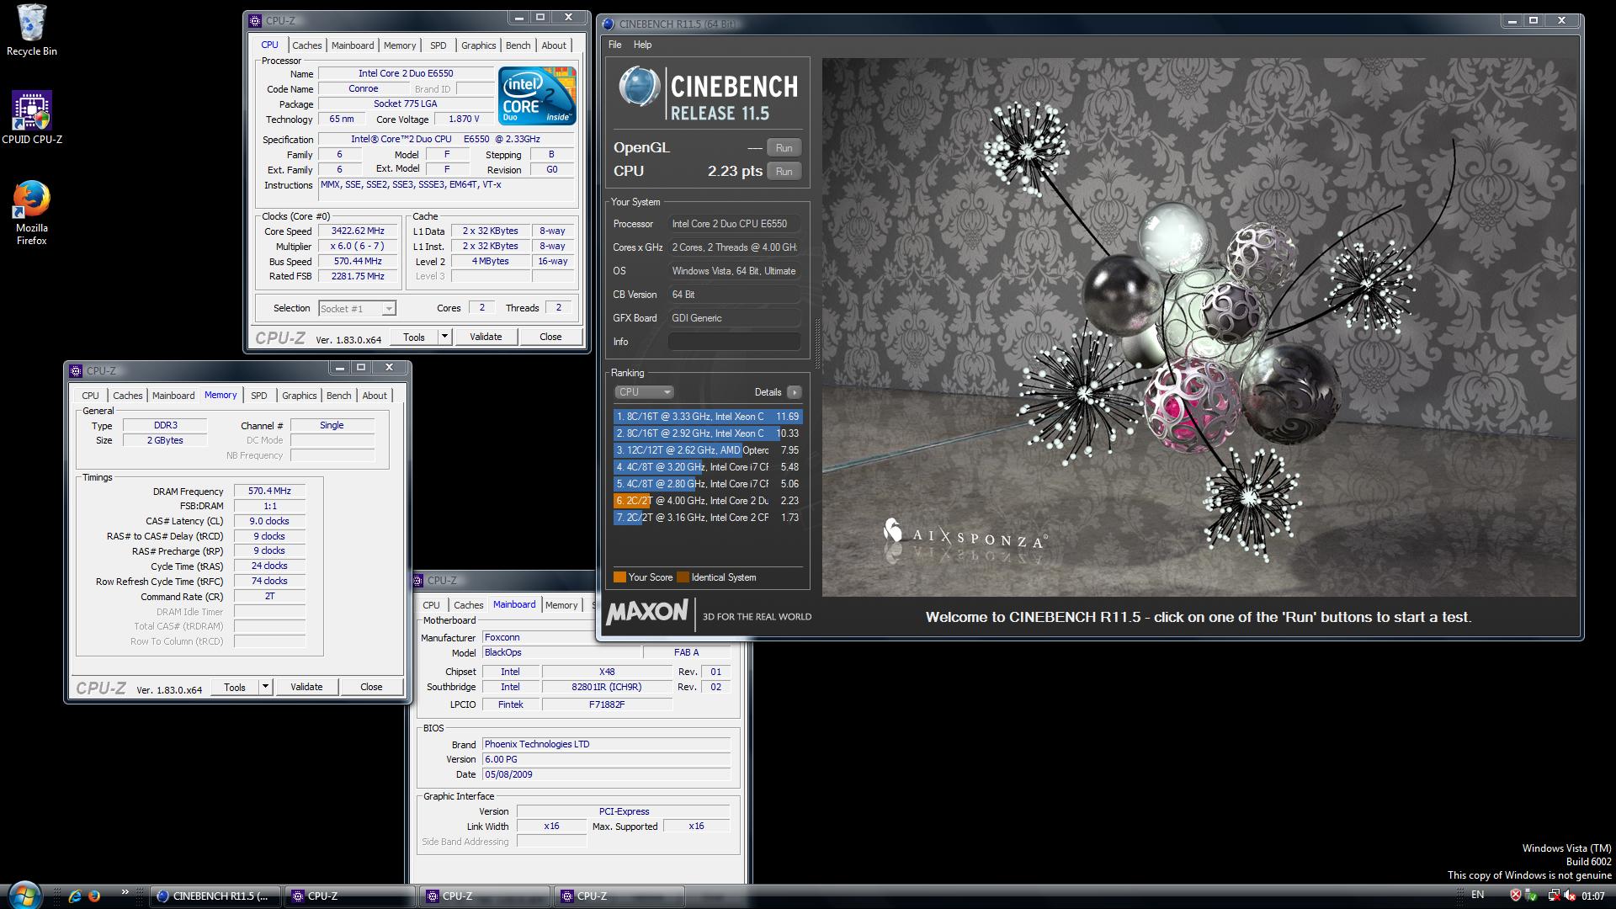This screenshot has height=909, width=1616.
Task: Launch Internet Explorer from quick launch
Action: [x=75, y=896]
